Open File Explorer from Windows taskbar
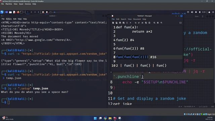Image resolution: width=215 pixels, height=121 pixels. click(x=110, y=118)
